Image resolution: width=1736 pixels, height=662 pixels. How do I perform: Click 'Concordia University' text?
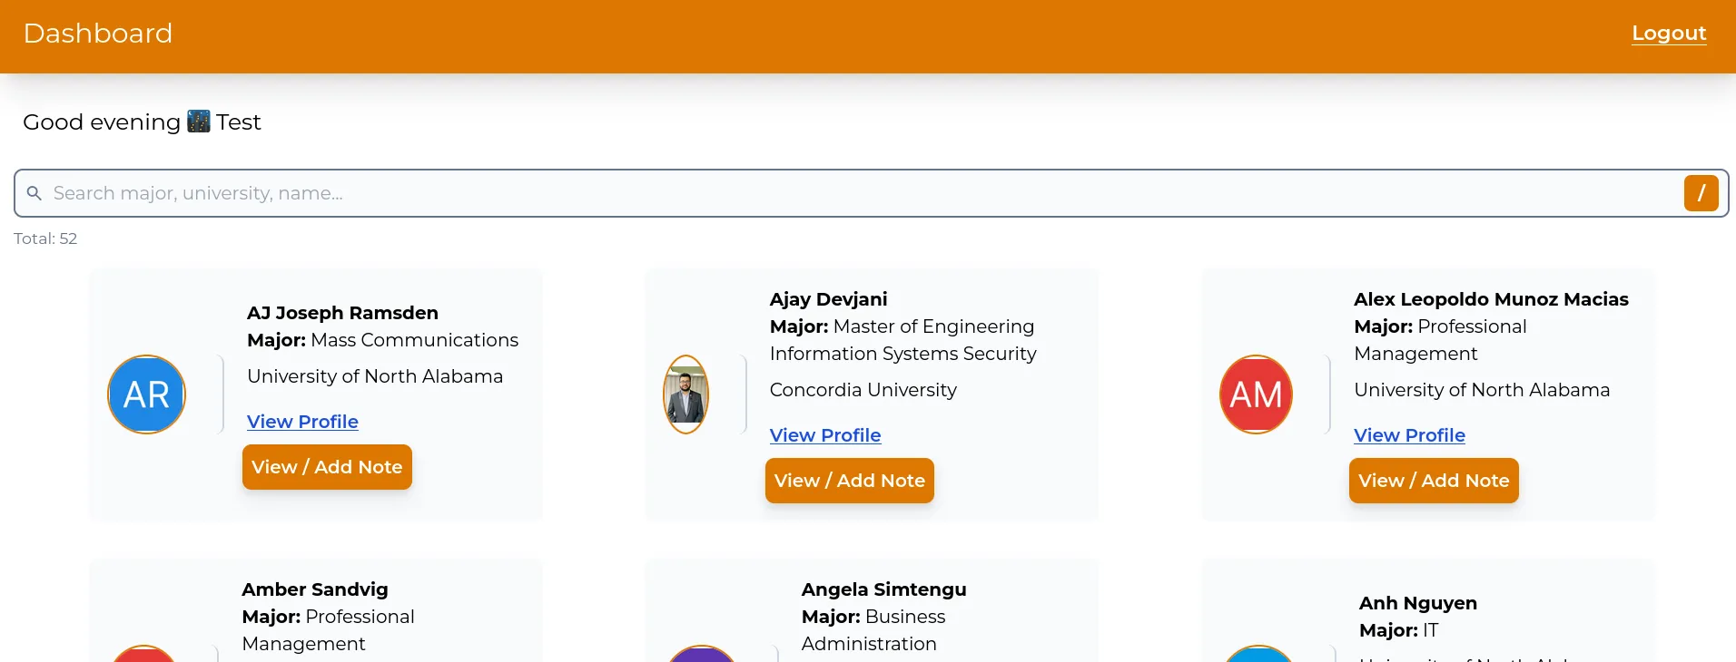[x=863, y=390]
